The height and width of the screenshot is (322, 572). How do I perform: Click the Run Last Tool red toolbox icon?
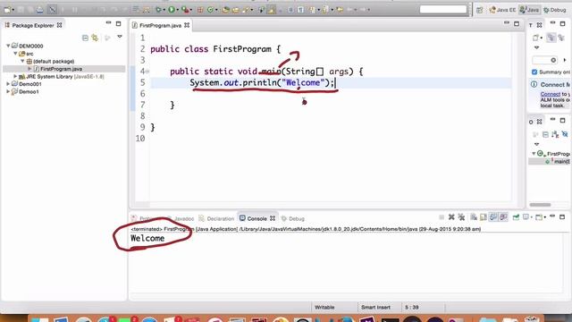[x=185, y=10]
